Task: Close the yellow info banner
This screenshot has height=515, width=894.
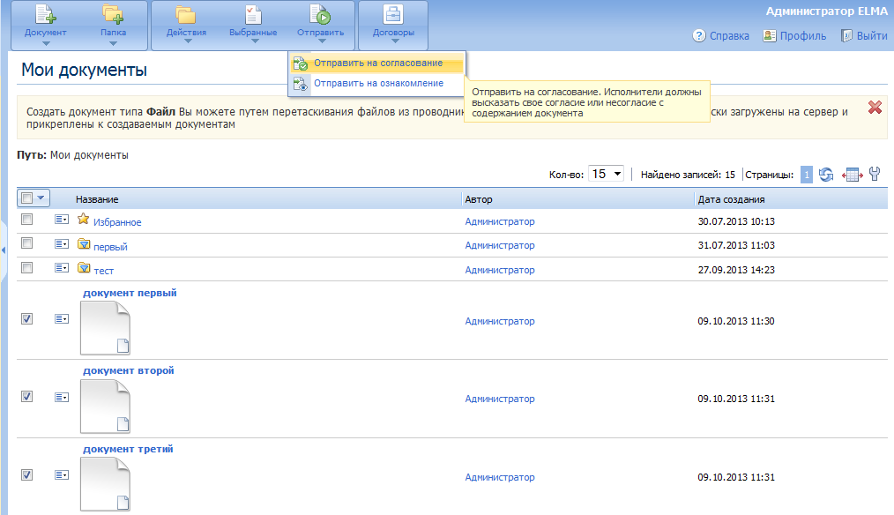Action: 875,108
